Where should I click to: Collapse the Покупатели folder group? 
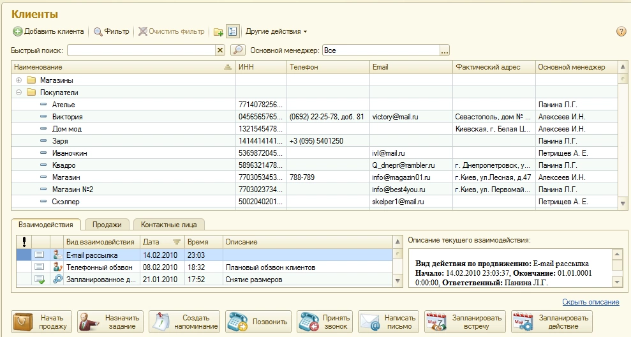[19, 93]
